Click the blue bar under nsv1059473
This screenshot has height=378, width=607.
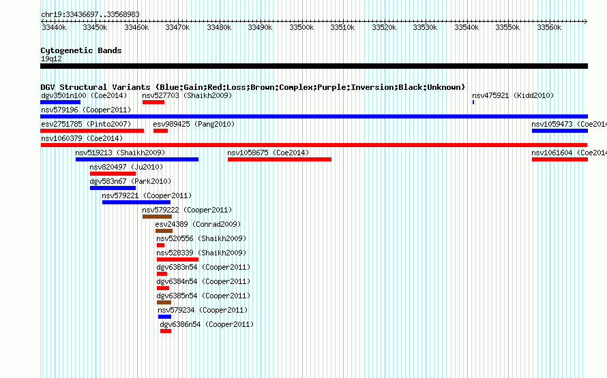(x=560, y=131)
